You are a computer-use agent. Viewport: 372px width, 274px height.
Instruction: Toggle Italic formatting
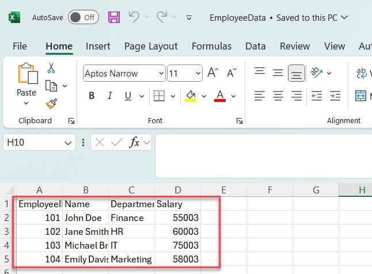[109, 96]
